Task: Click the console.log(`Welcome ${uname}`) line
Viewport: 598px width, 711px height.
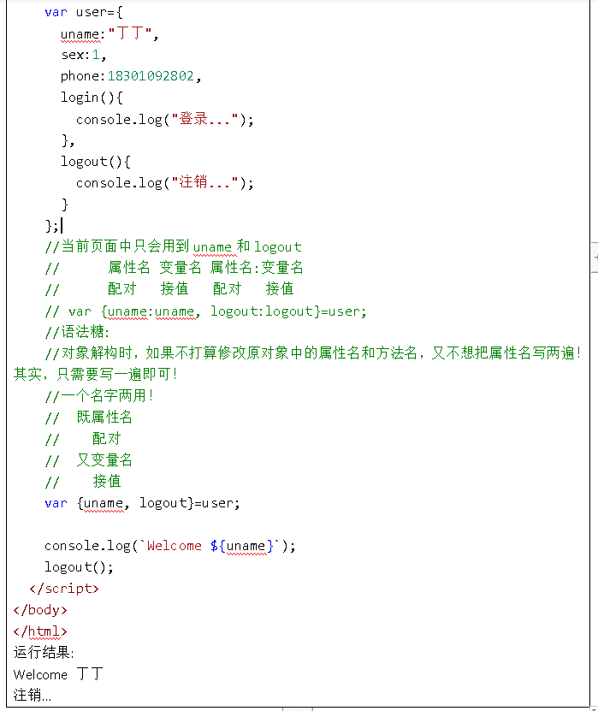Action: (170, 546)
